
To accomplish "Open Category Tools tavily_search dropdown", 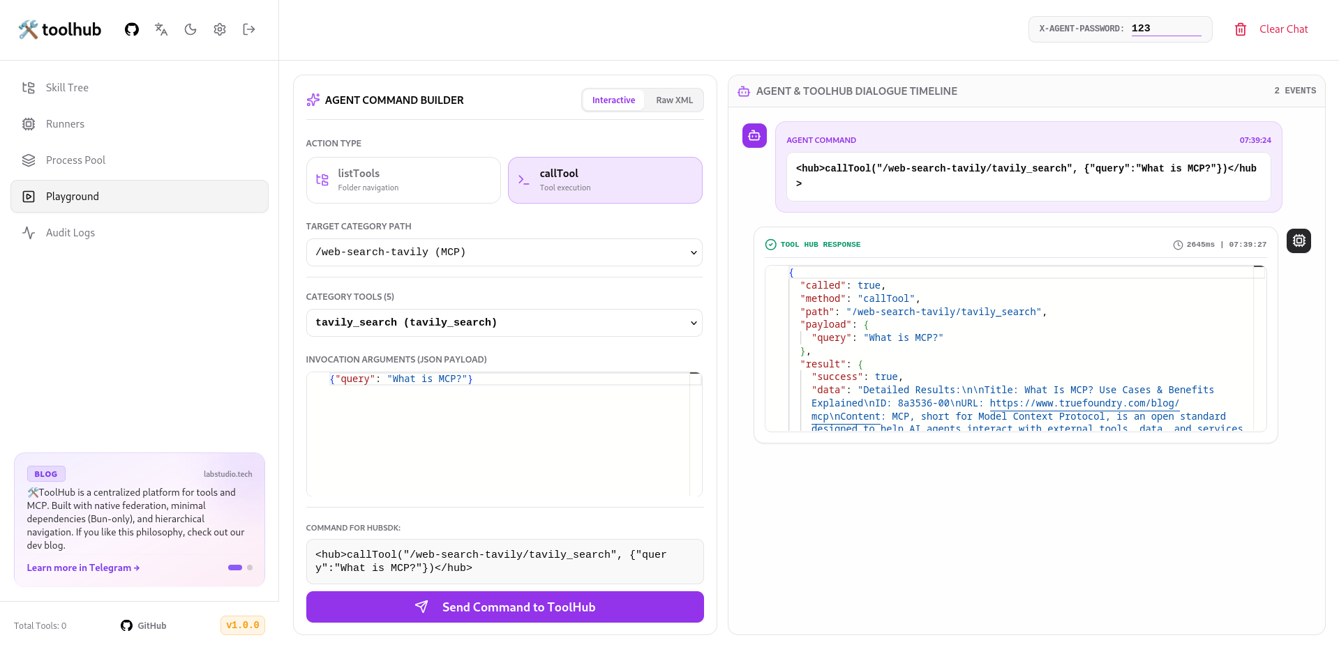I will pos(504,323).
